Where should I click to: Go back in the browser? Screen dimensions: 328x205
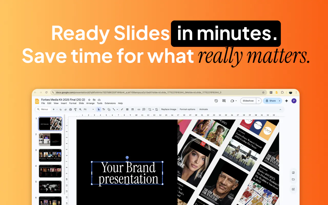pyautogui.click(x=35, y=93)
